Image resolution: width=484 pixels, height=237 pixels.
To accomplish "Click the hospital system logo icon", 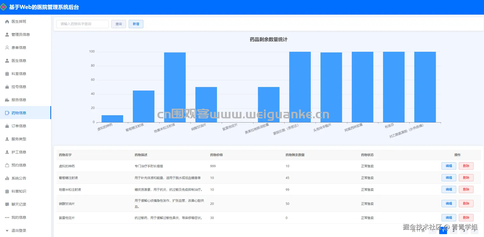I will (3, 7).
